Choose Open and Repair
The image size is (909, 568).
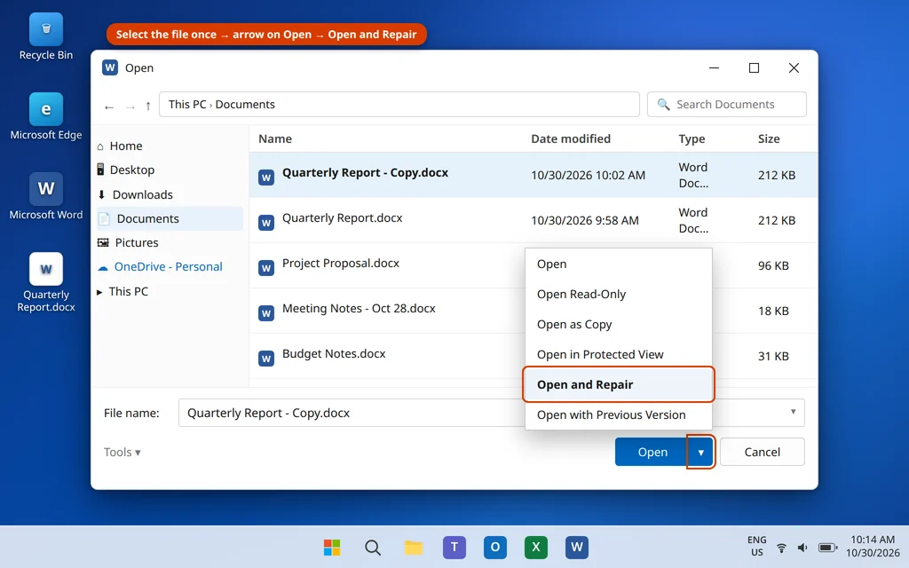pos(619,384)
